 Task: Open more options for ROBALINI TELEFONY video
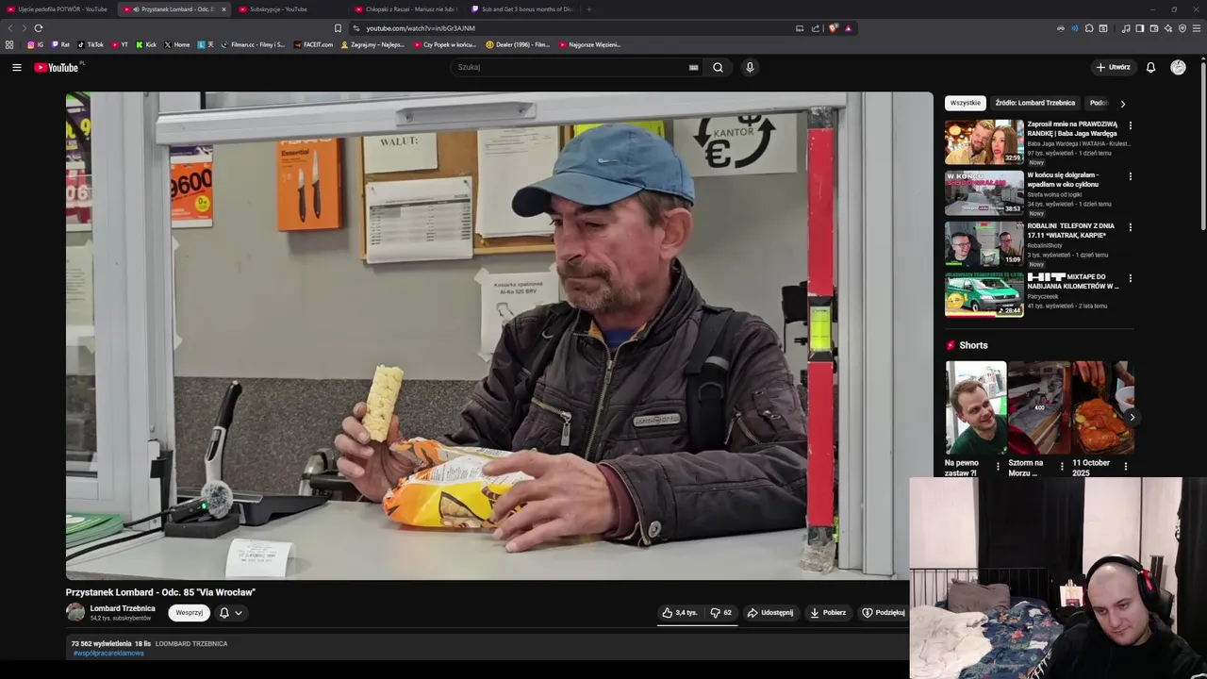1130,227
